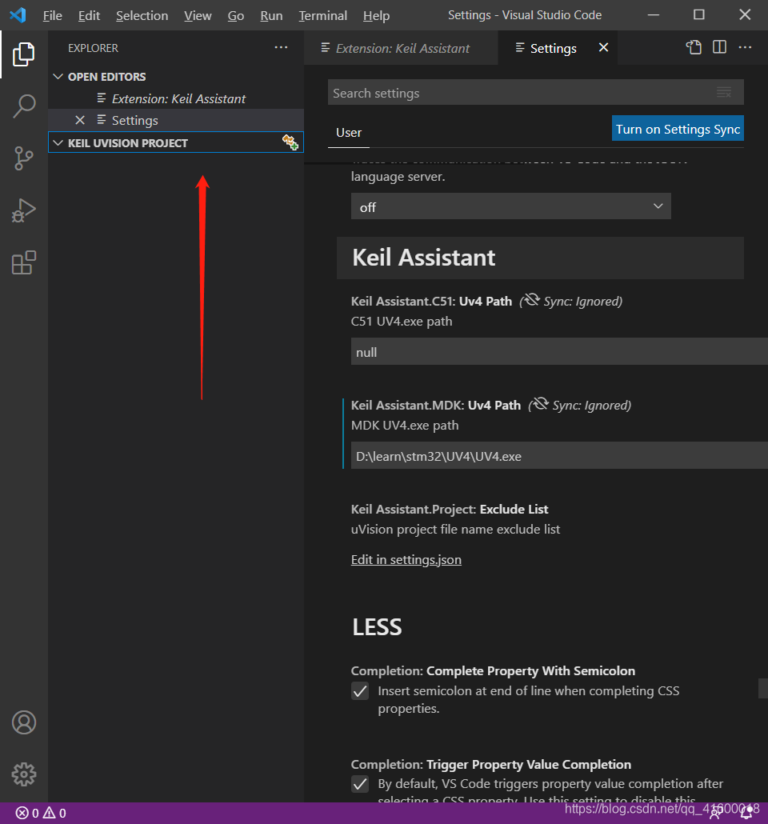Close the Settings tab
Image resolution: width=768 pixels, height=824 pixels.
click(603, 48)
